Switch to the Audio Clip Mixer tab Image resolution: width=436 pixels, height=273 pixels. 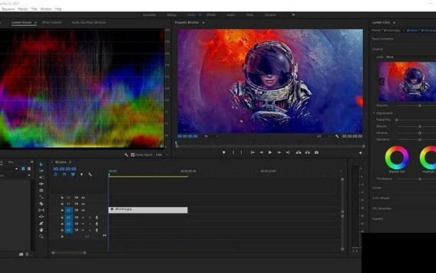click(x=89, y=22)
